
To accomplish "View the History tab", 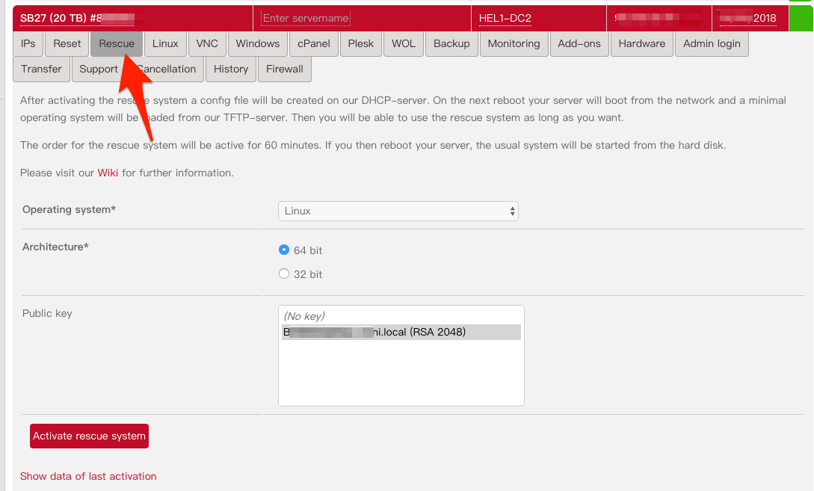I will (x=230, y=70).
